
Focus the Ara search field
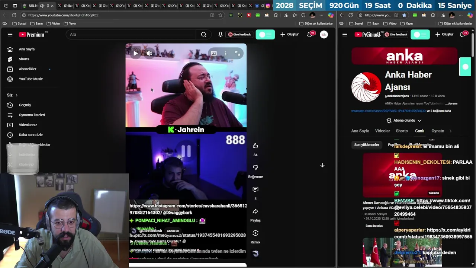point(131,35)
